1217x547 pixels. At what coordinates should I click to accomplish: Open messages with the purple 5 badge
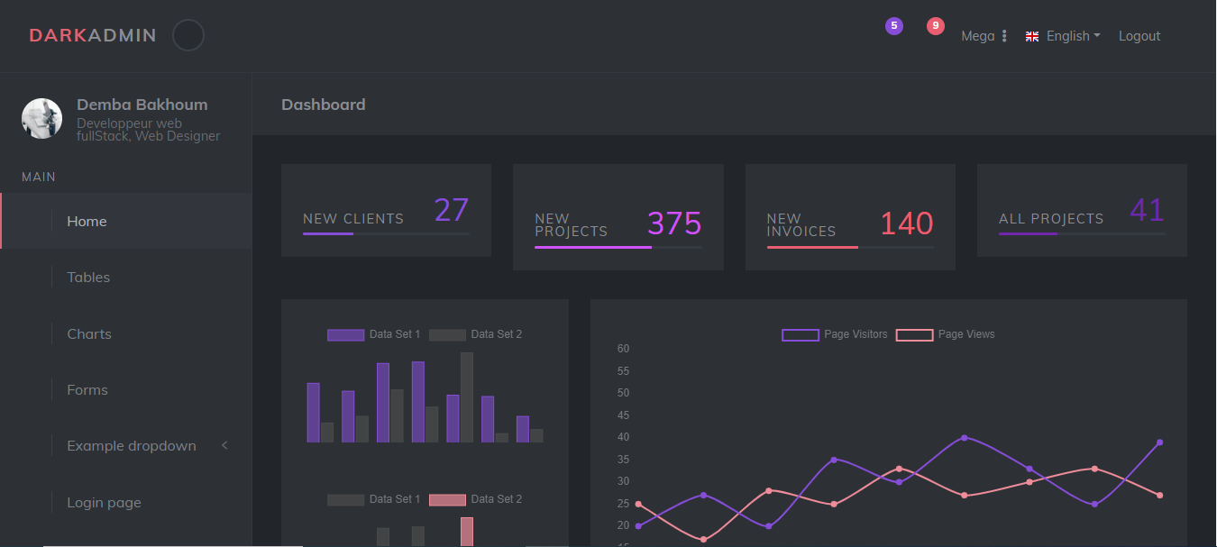coord(893,27)
